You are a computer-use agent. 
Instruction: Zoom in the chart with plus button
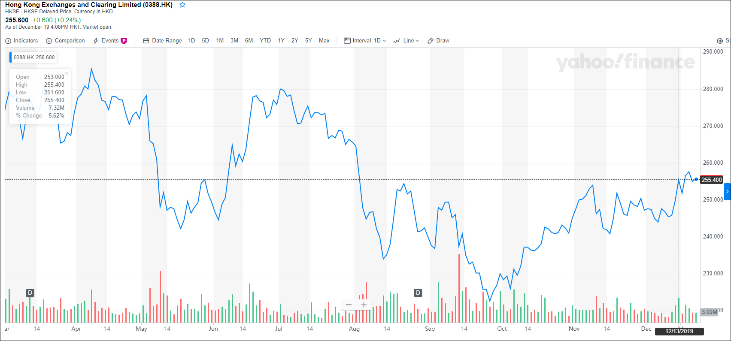[364, 305]
